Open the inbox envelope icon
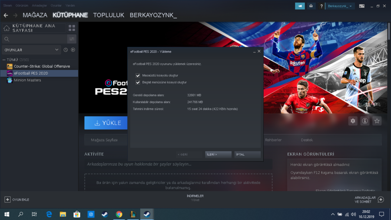Viewport: 391px width, 220px height. click(311, 6)
